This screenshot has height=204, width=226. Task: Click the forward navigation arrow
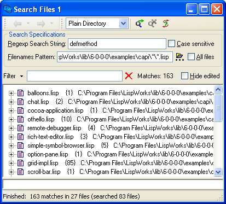(x=41, y=24)
